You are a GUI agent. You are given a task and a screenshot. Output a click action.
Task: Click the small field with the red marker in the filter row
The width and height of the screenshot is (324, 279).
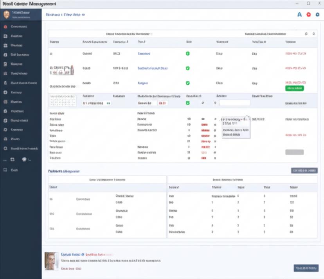coord(162,103)
